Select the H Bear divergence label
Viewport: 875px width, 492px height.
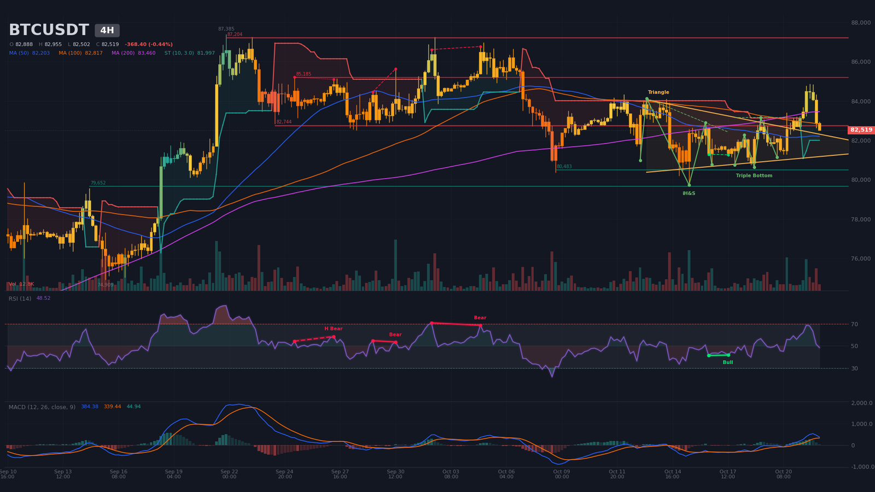334,329
